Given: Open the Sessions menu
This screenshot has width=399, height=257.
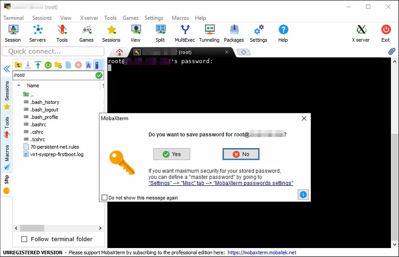Looking at the screenshot, I should [x=42, y=18].
